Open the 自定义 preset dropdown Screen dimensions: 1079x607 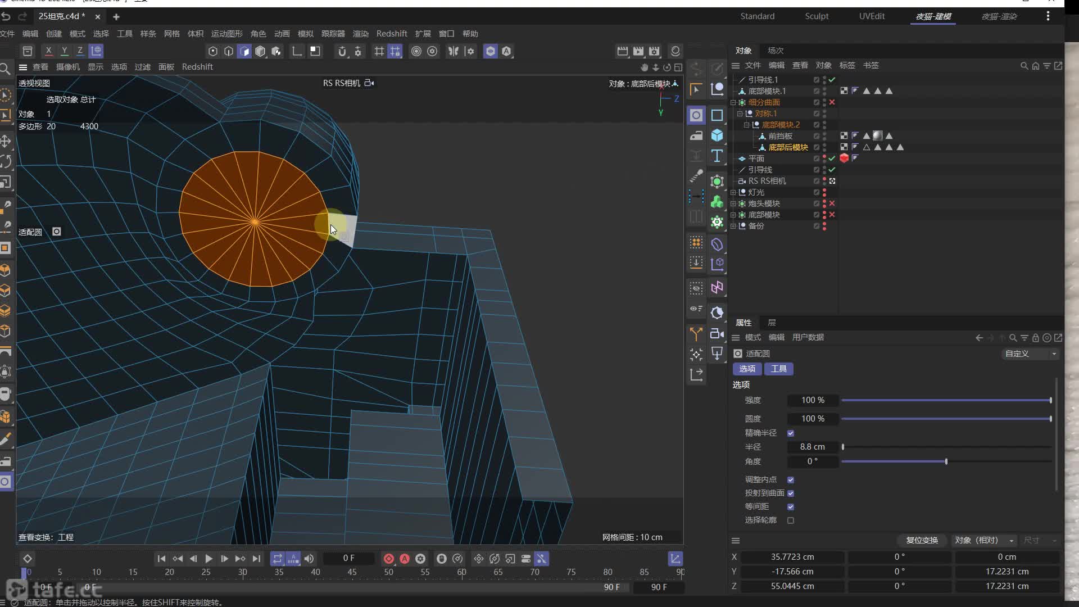coord(1030,354)
